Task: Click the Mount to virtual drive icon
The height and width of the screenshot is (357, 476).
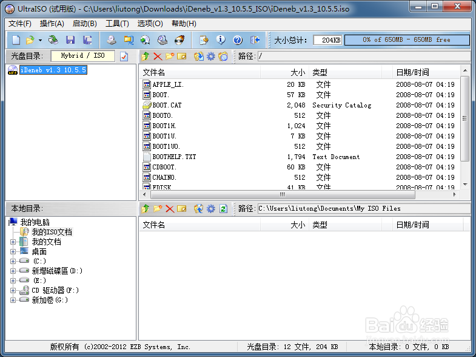Action: 163,40
